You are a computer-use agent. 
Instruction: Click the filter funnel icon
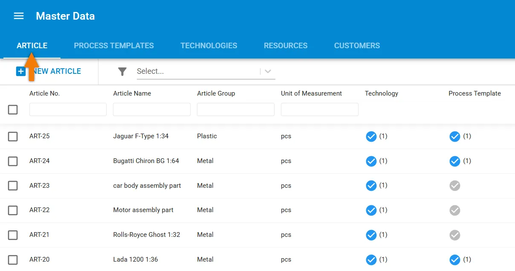click(122, 72)
